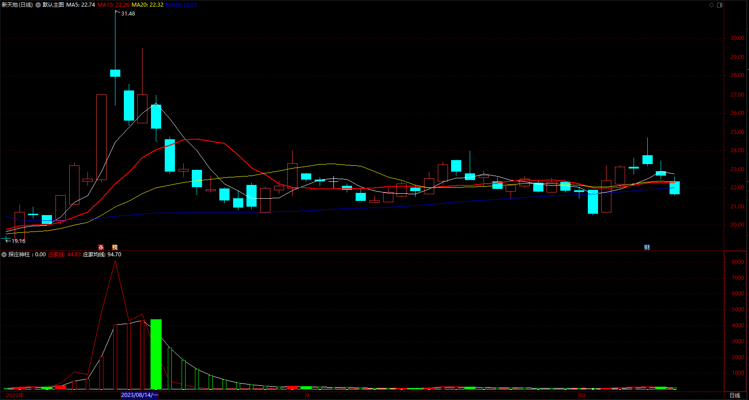Toggle the side panel layout icon
Image resolution: width=749 pixels, height=400 pixels.
pos(720,5)
